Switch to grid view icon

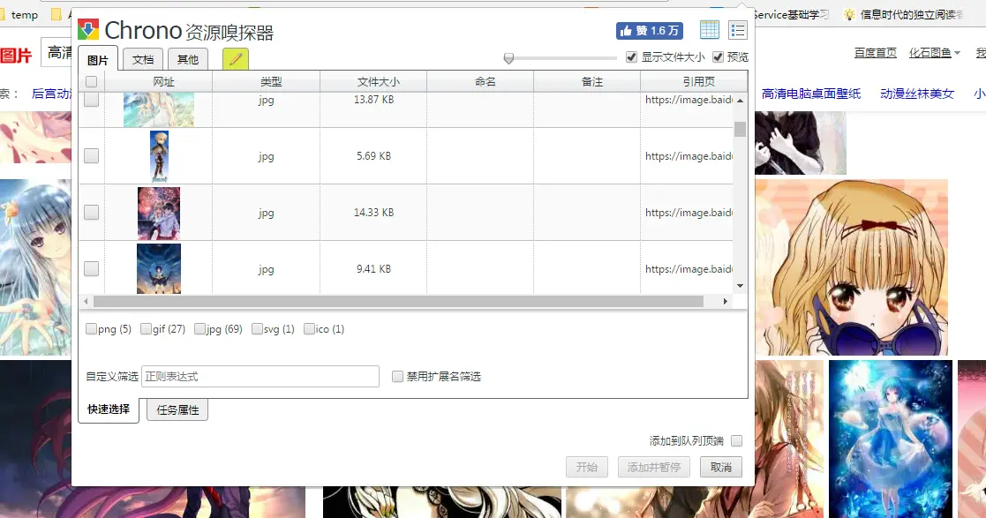tap(710, 29)
